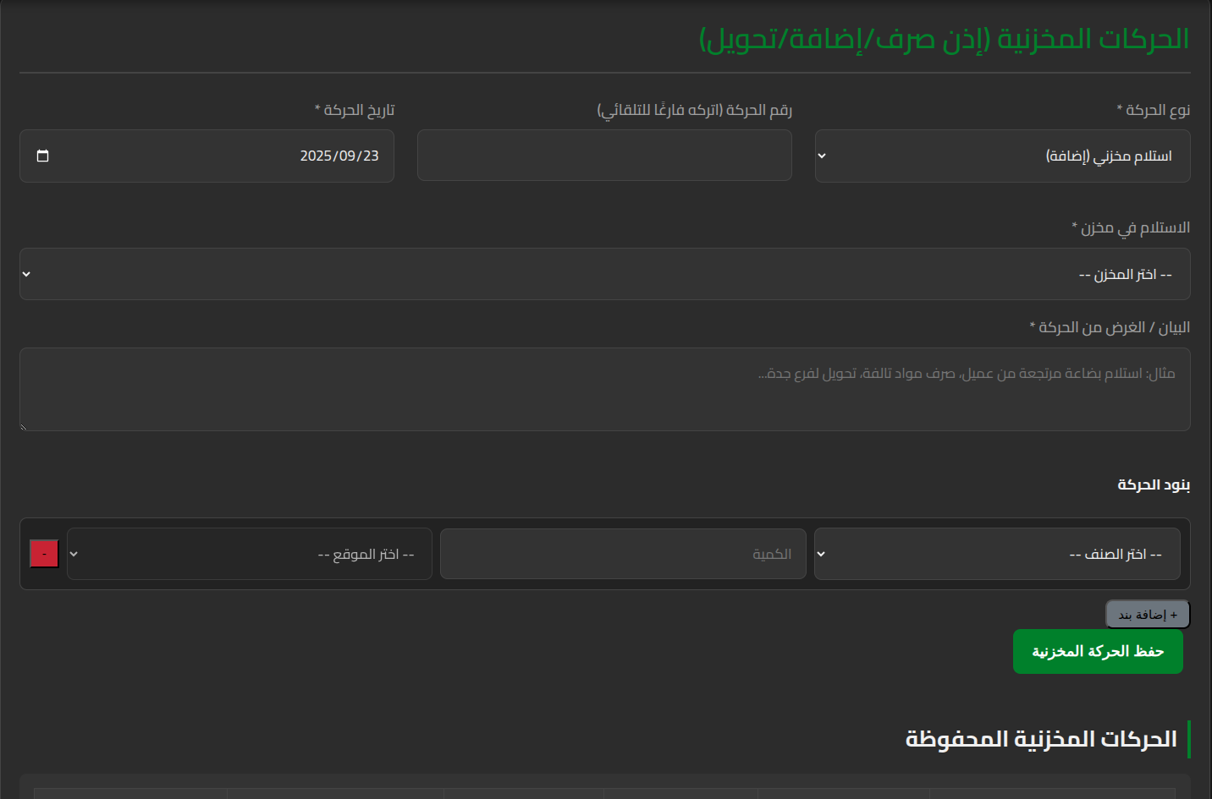Expand the location selector (اختر الموقع)
The image size is (1212, 799).
(250, 554)
